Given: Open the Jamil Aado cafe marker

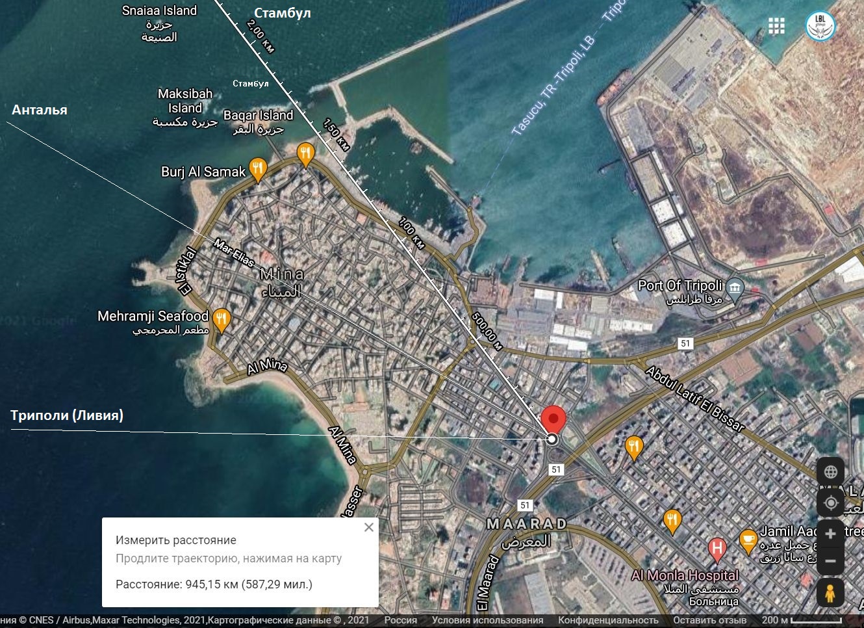Looking at the screenshot, I should click(748, 540).
